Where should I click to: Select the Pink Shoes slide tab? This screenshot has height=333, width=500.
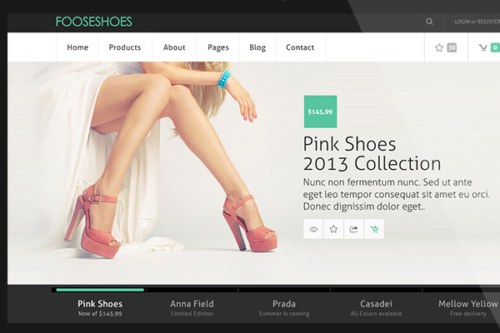(100, 308)
